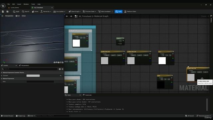
Task: Open Details panel settings gear
Action: (x=63, y=69)
